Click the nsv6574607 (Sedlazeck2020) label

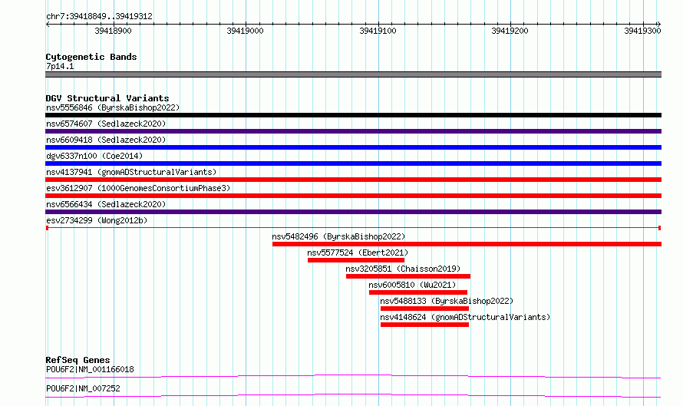point(106,124)
